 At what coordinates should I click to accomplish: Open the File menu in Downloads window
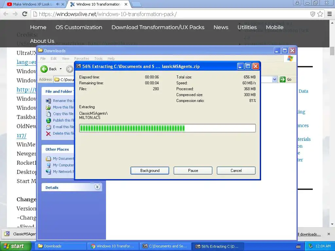tap(43, 59)
